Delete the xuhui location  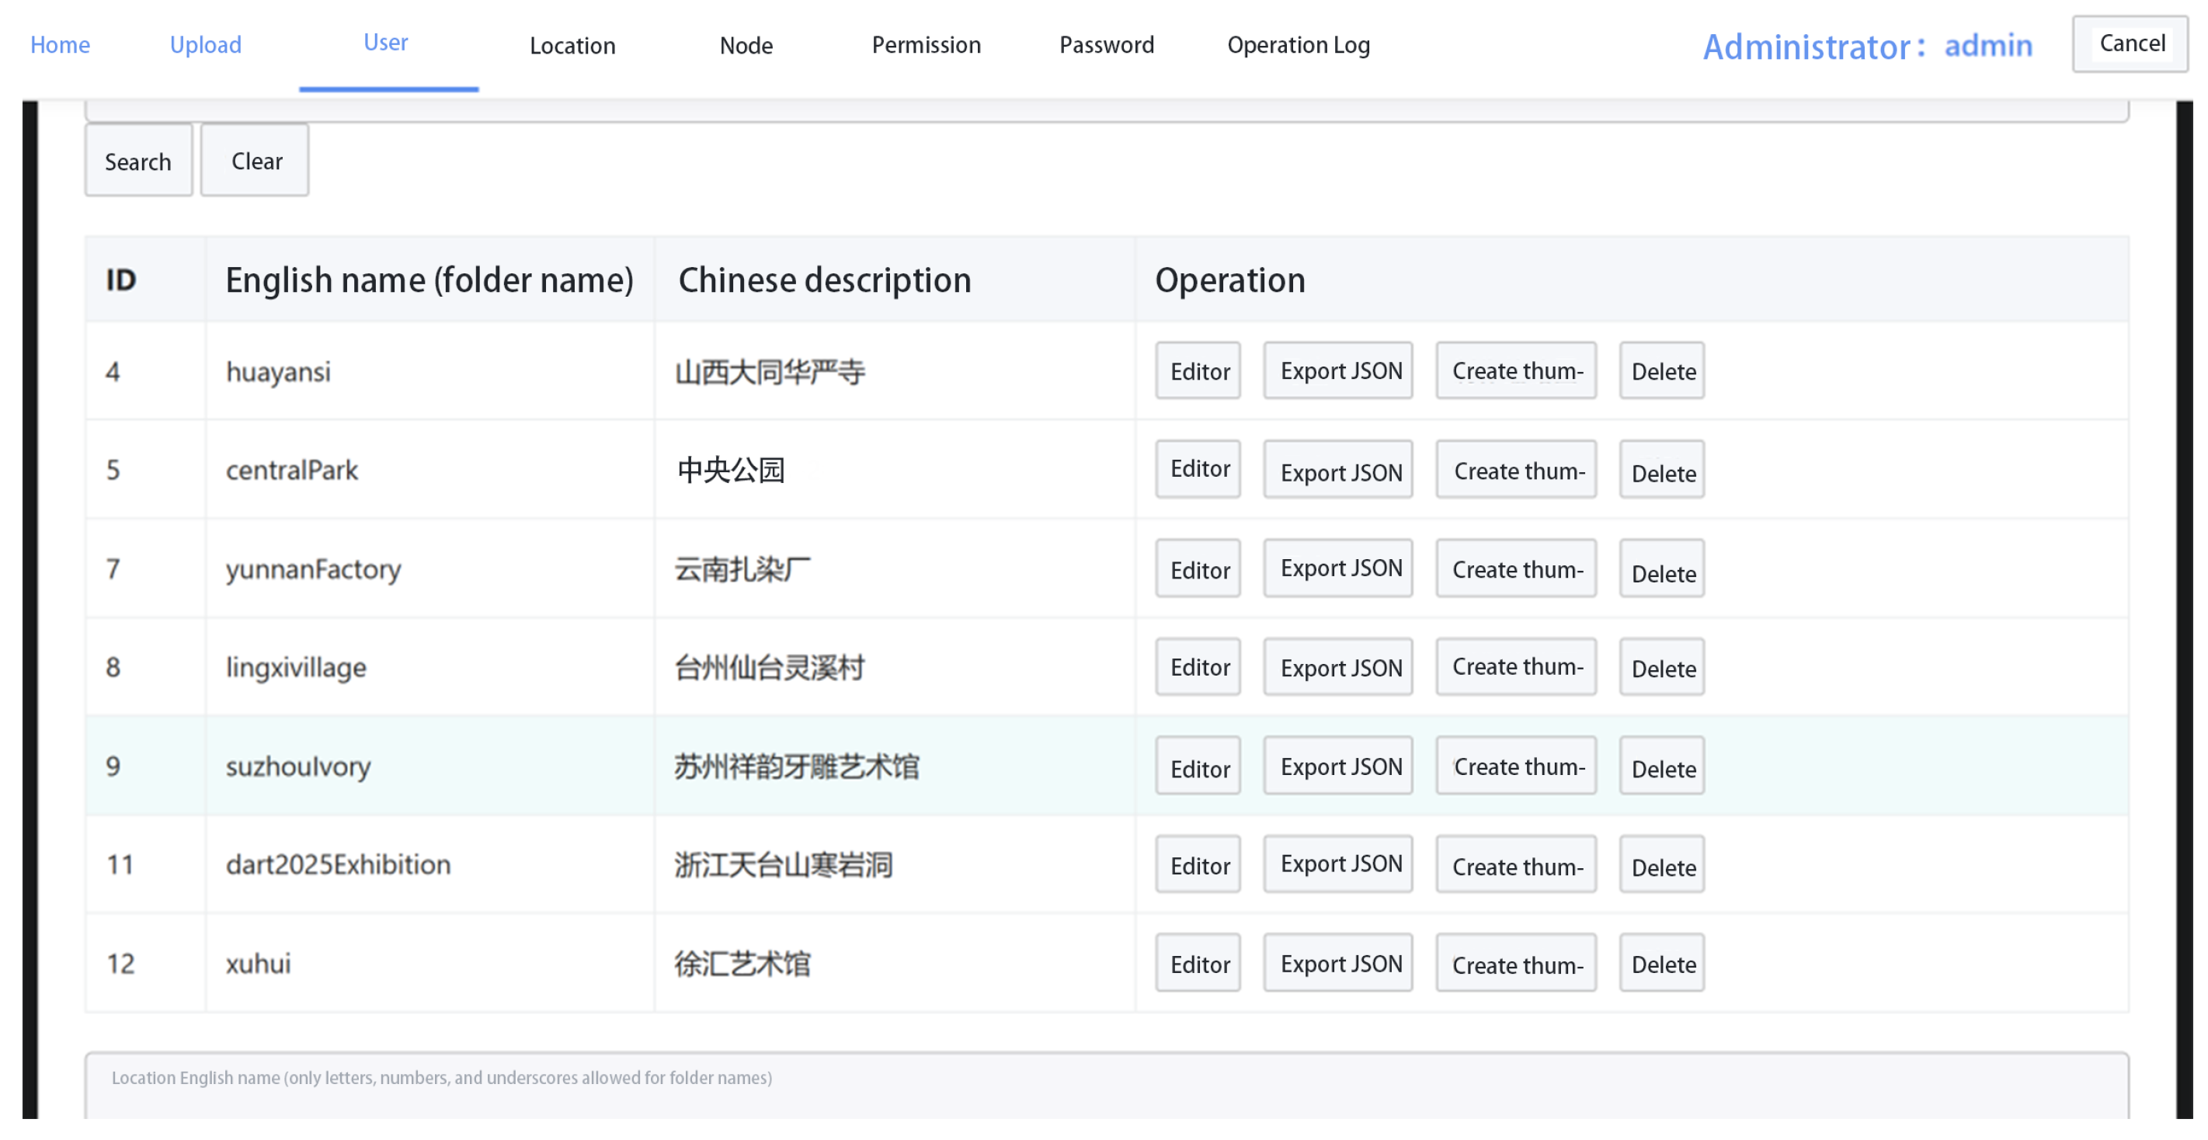(x=1662, y=964)
